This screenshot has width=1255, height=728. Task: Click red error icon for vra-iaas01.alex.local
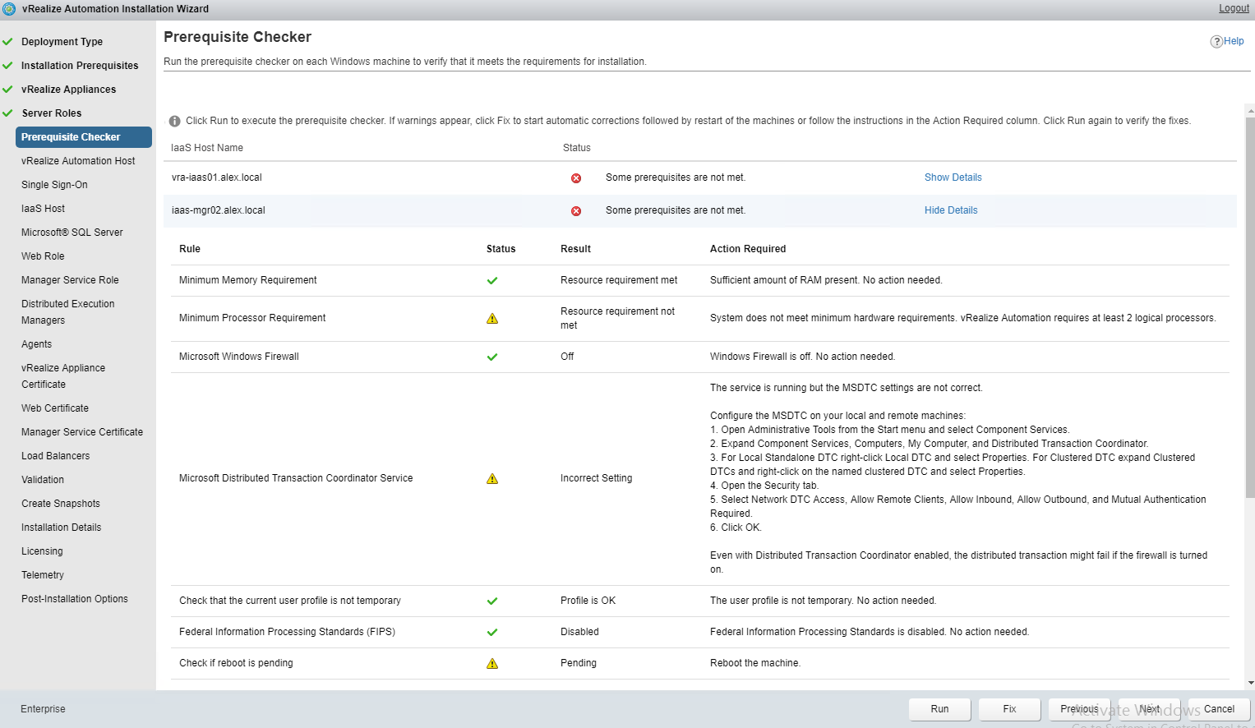(x=576, y=178)
